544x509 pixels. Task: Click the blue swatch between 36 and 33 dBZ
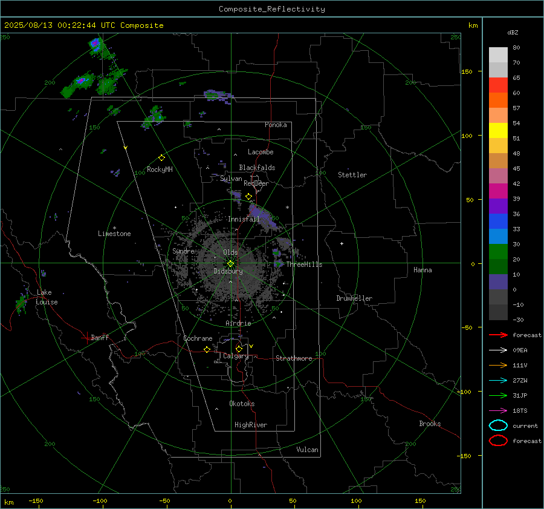tap(498, 222)
